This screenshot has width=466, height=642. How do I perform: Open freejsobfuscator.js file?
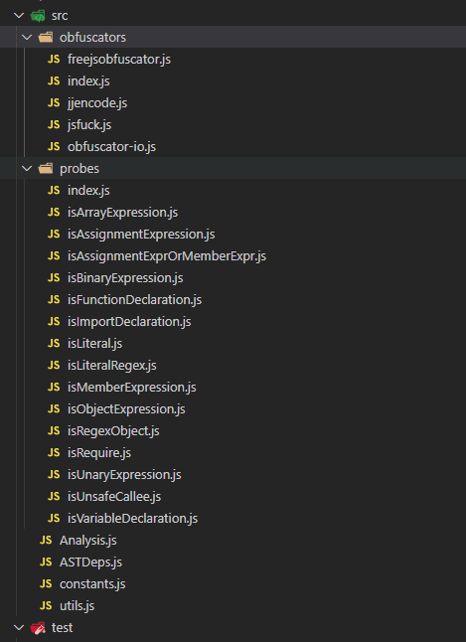coord(119,60)
